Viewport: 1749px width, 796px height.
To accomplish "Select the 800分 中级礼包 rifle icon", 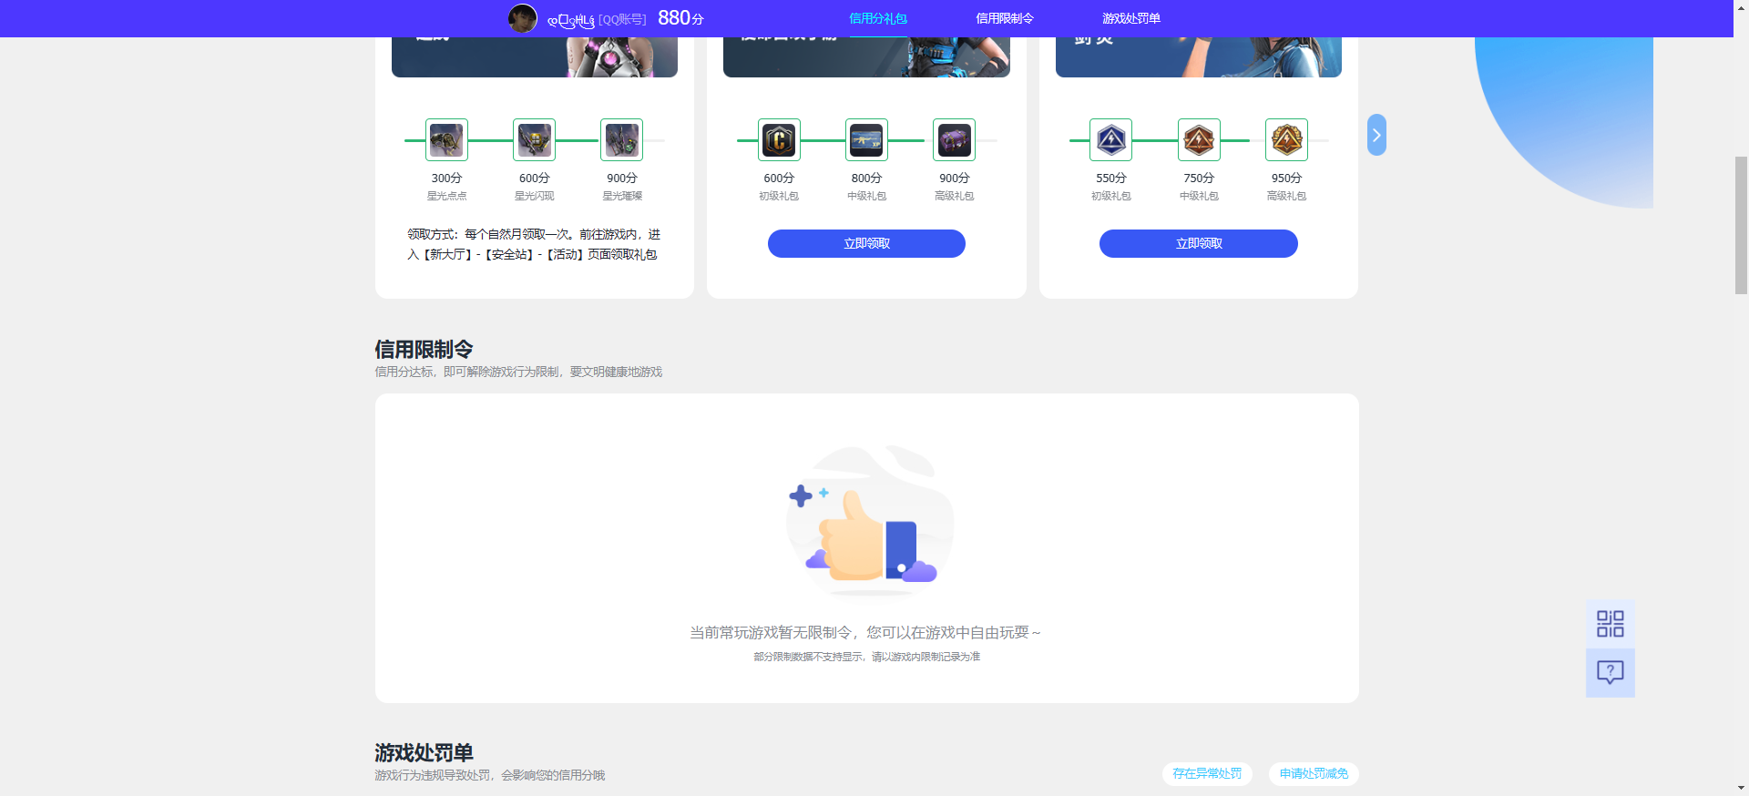I will [866, 140].
